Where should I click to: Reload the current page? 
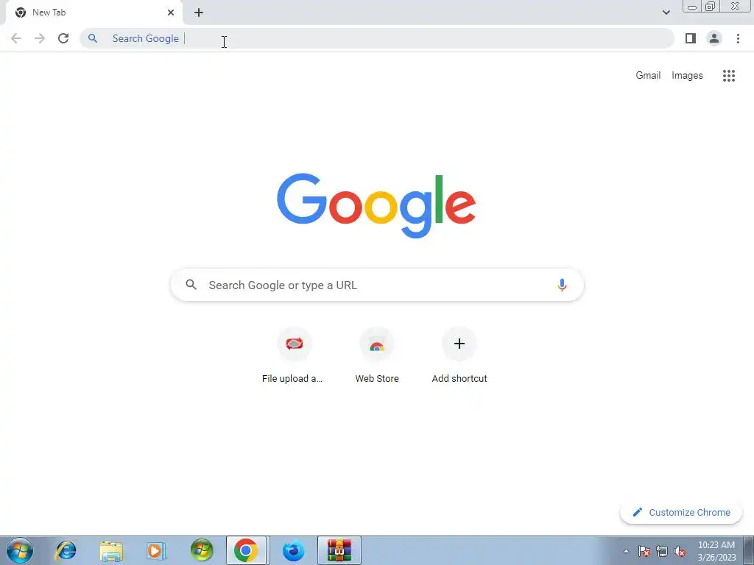point(63,38)
